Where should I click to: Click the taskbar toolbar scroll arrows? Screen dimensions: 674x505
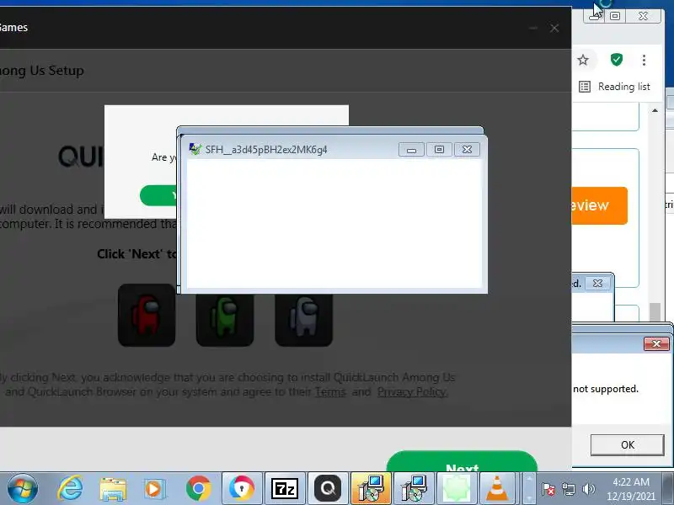click(529, 488)
